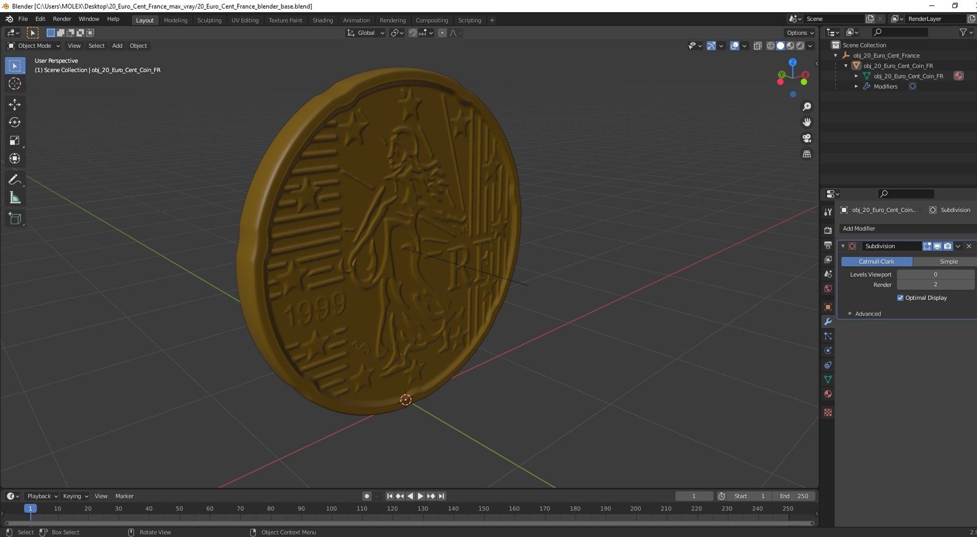
Task: Open the Material properties tab
Action: [x=828, y=394]
